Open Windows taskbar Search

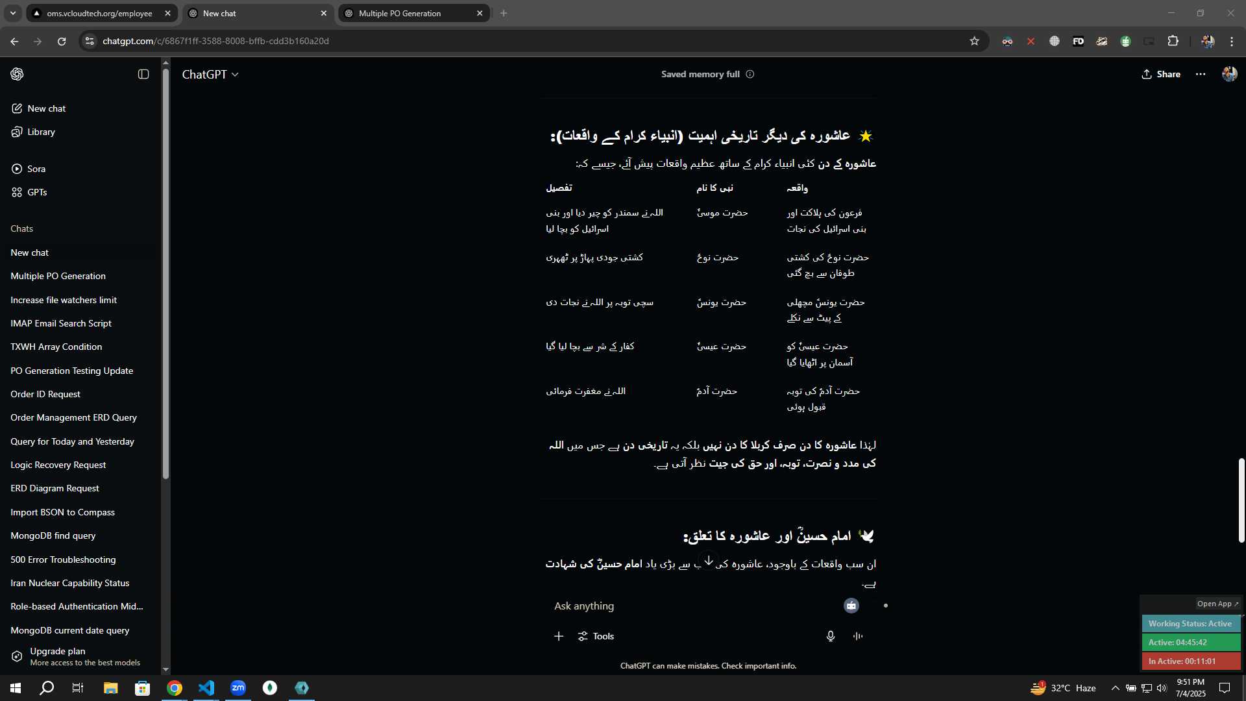pos(47,688)
